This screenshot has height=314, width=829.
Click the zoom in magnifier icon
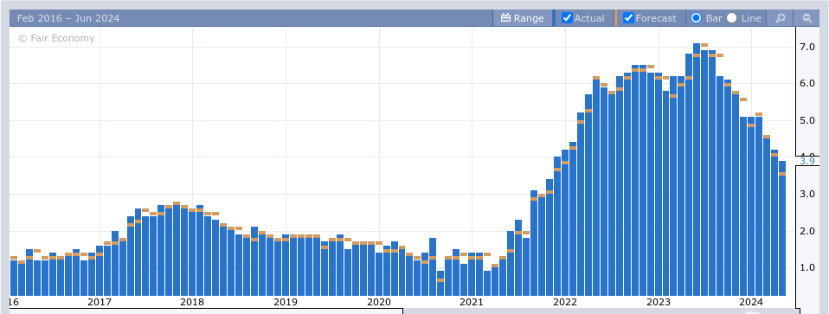[x=781, y=18]
